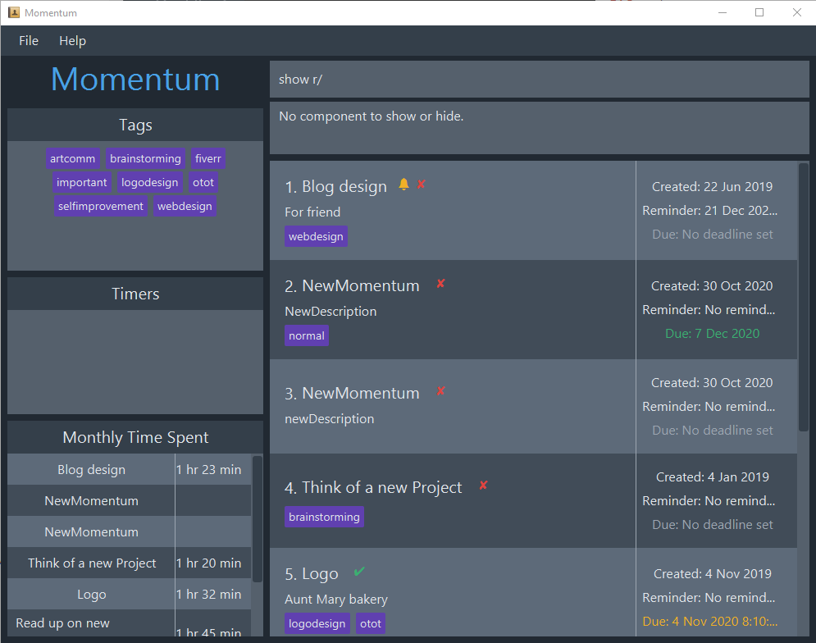This screenshot has height=643, width=816.
Task: Click the Monthly Time Spent scrollbar
Action: click(257, 519)
